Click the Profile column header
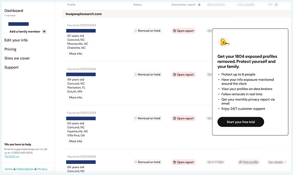This screenshot has height=175, width=293. pyautogui.click(x=71, y=5)
